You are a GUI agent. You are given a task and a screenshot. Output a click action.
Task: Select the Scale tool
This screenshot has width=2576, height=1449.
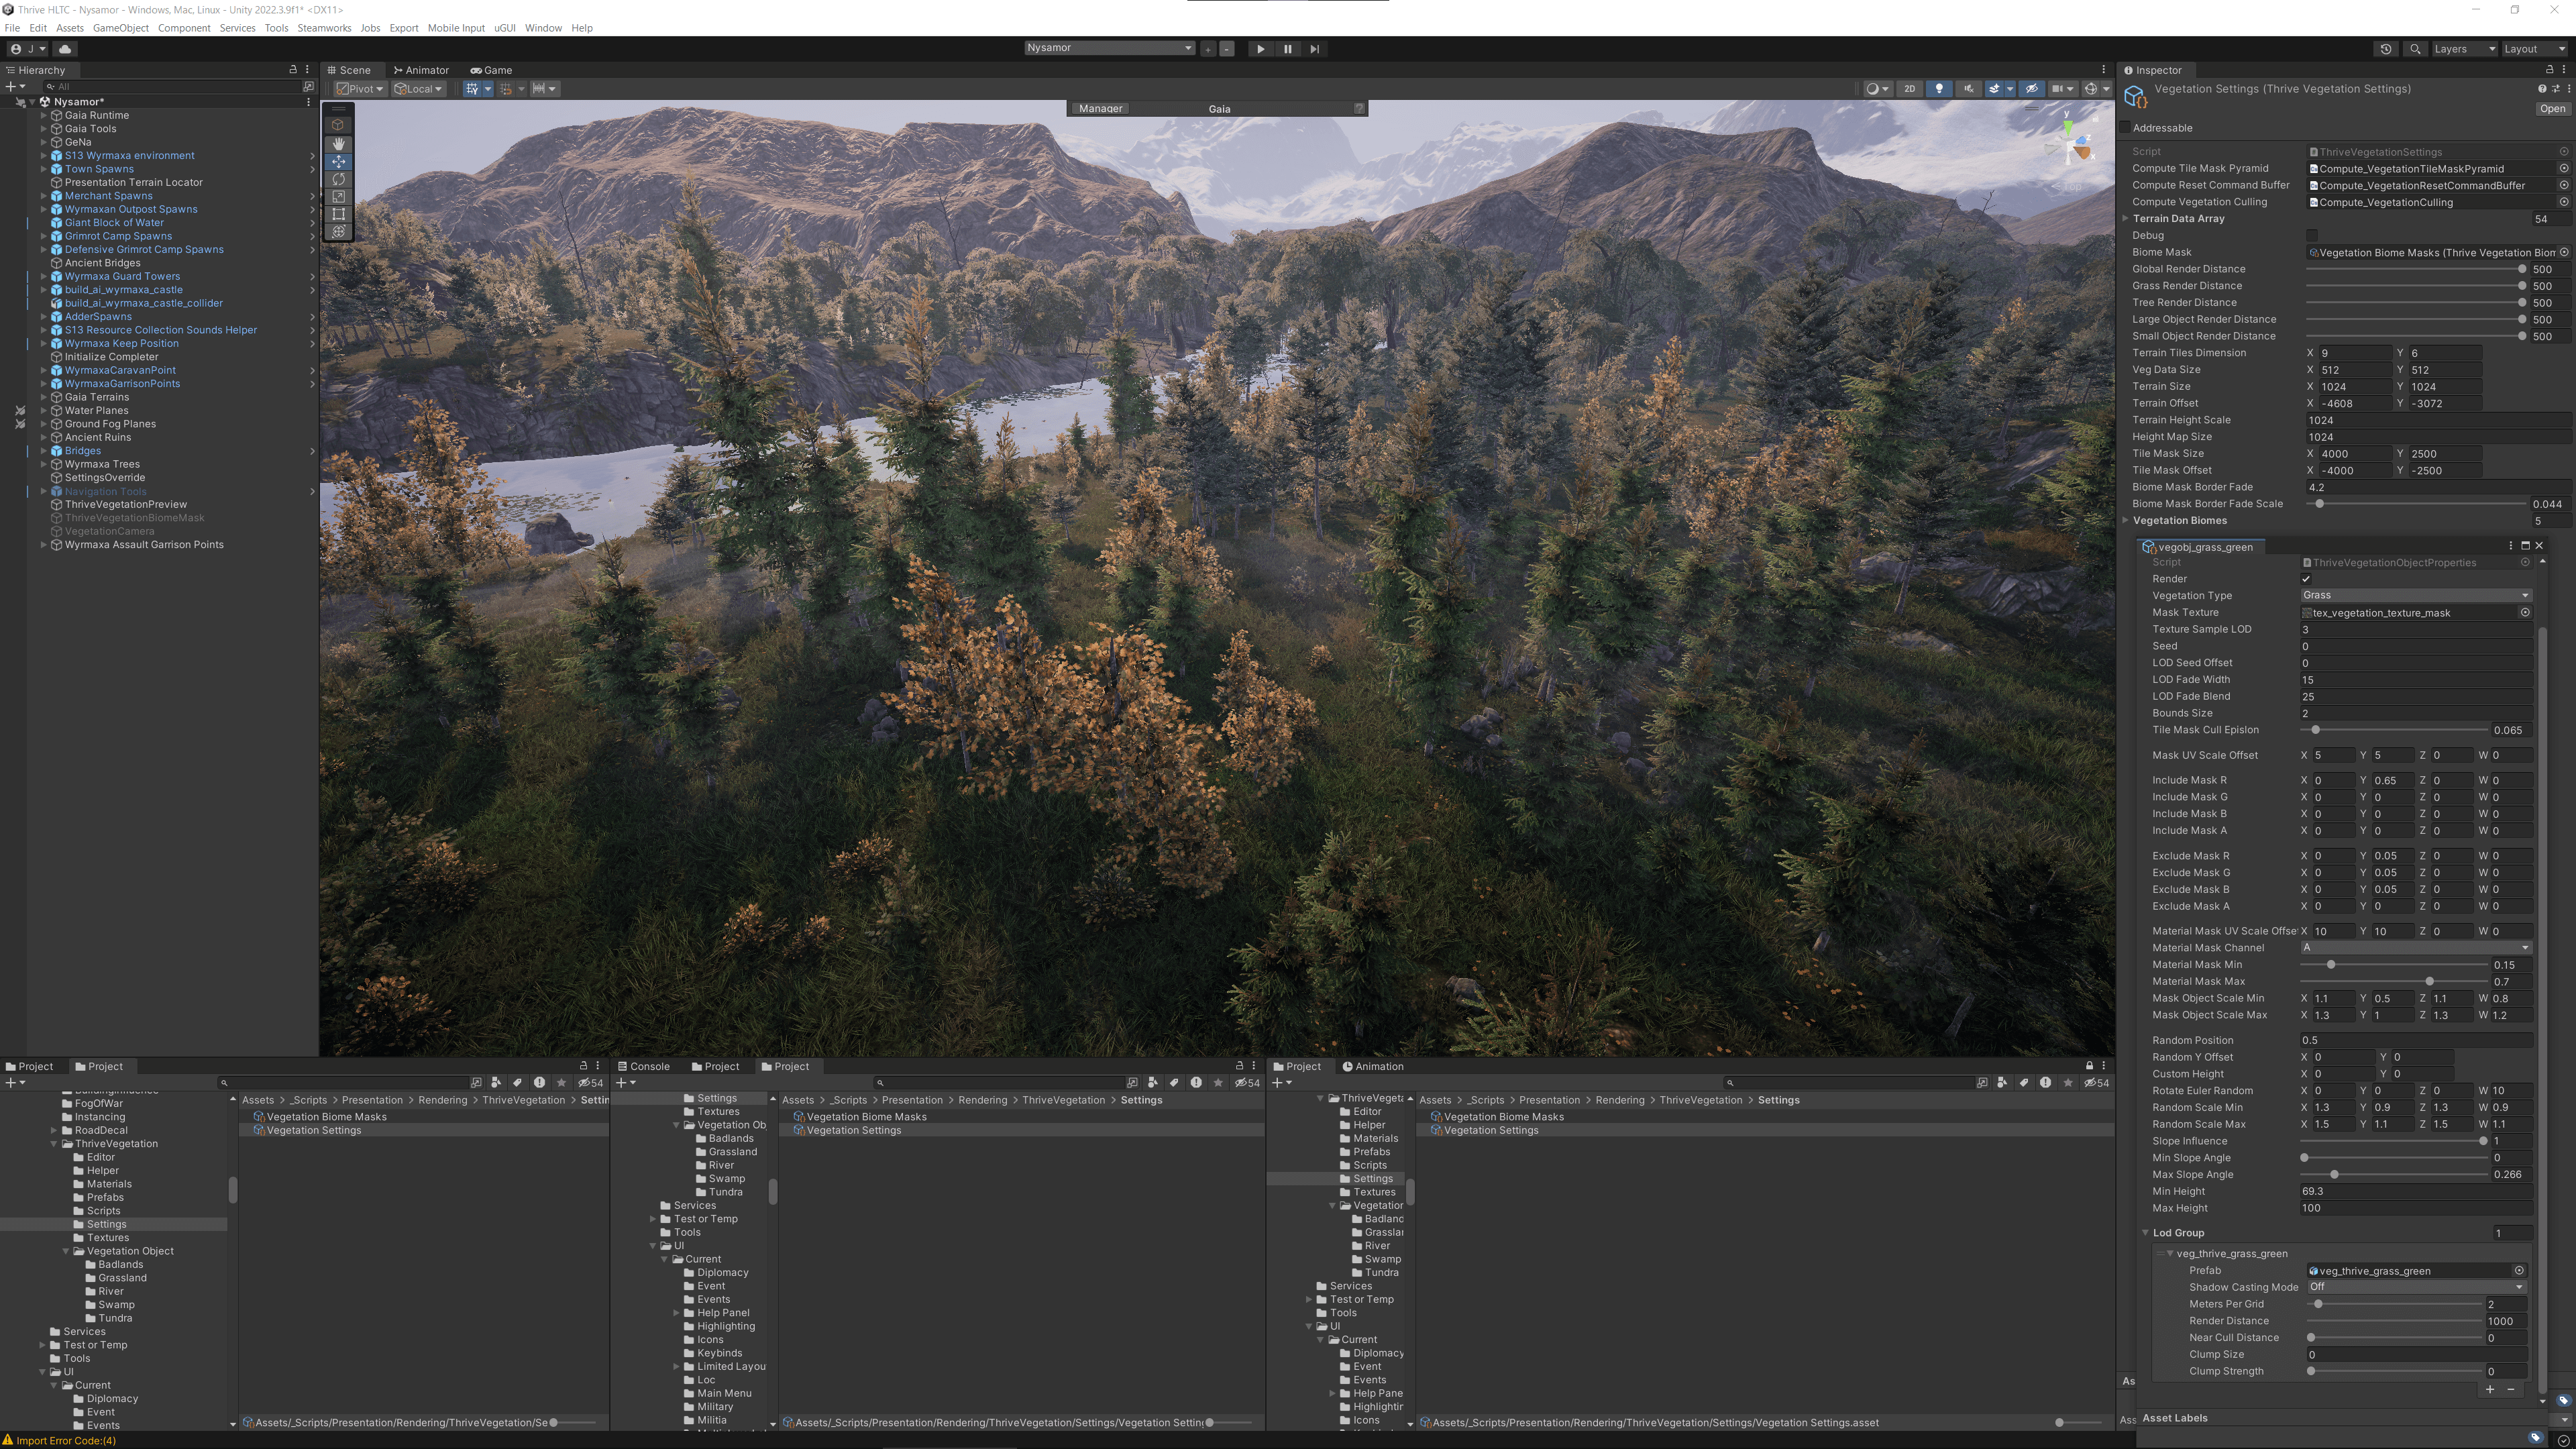(338, 197)
